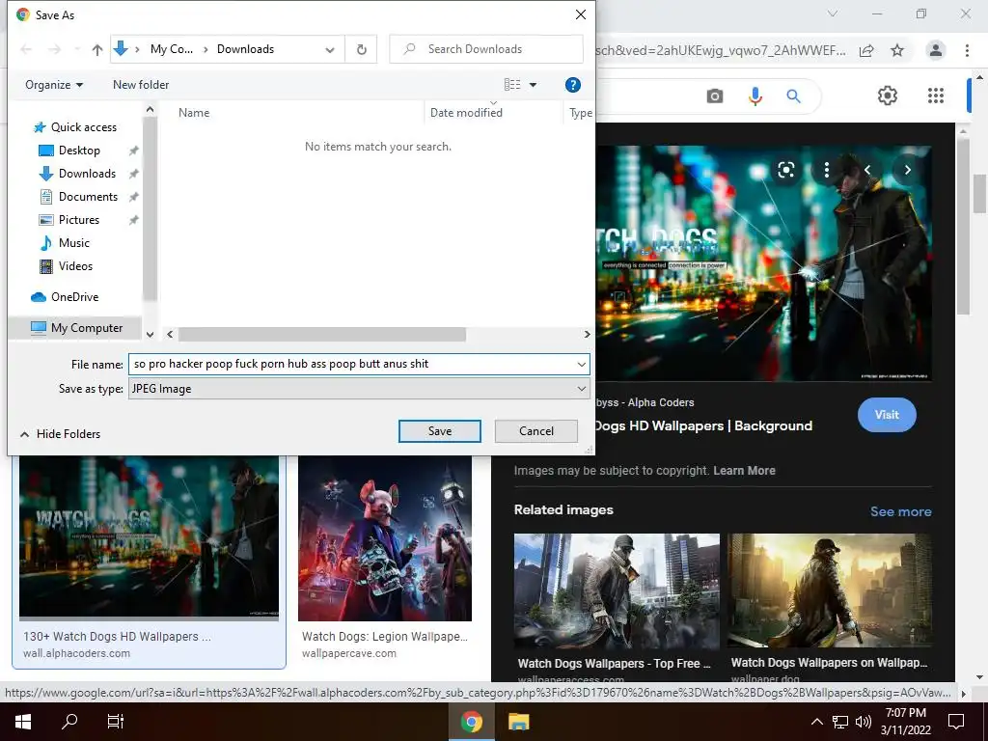Open the notification center icon
Image resolution: width=988 pixels, height=741 pixels.
(x=956, y=722)
